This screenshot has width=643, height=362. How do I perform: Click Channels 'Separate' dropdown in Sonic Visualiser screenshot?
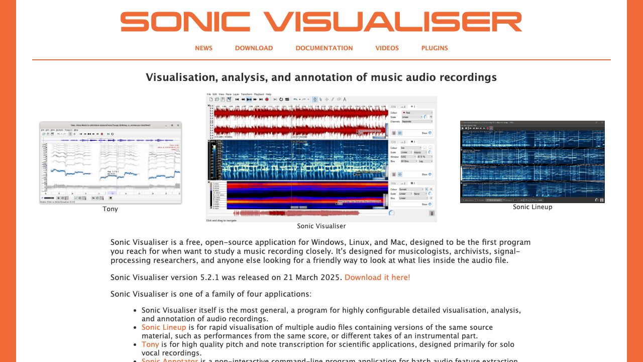(x=417, y=122)
